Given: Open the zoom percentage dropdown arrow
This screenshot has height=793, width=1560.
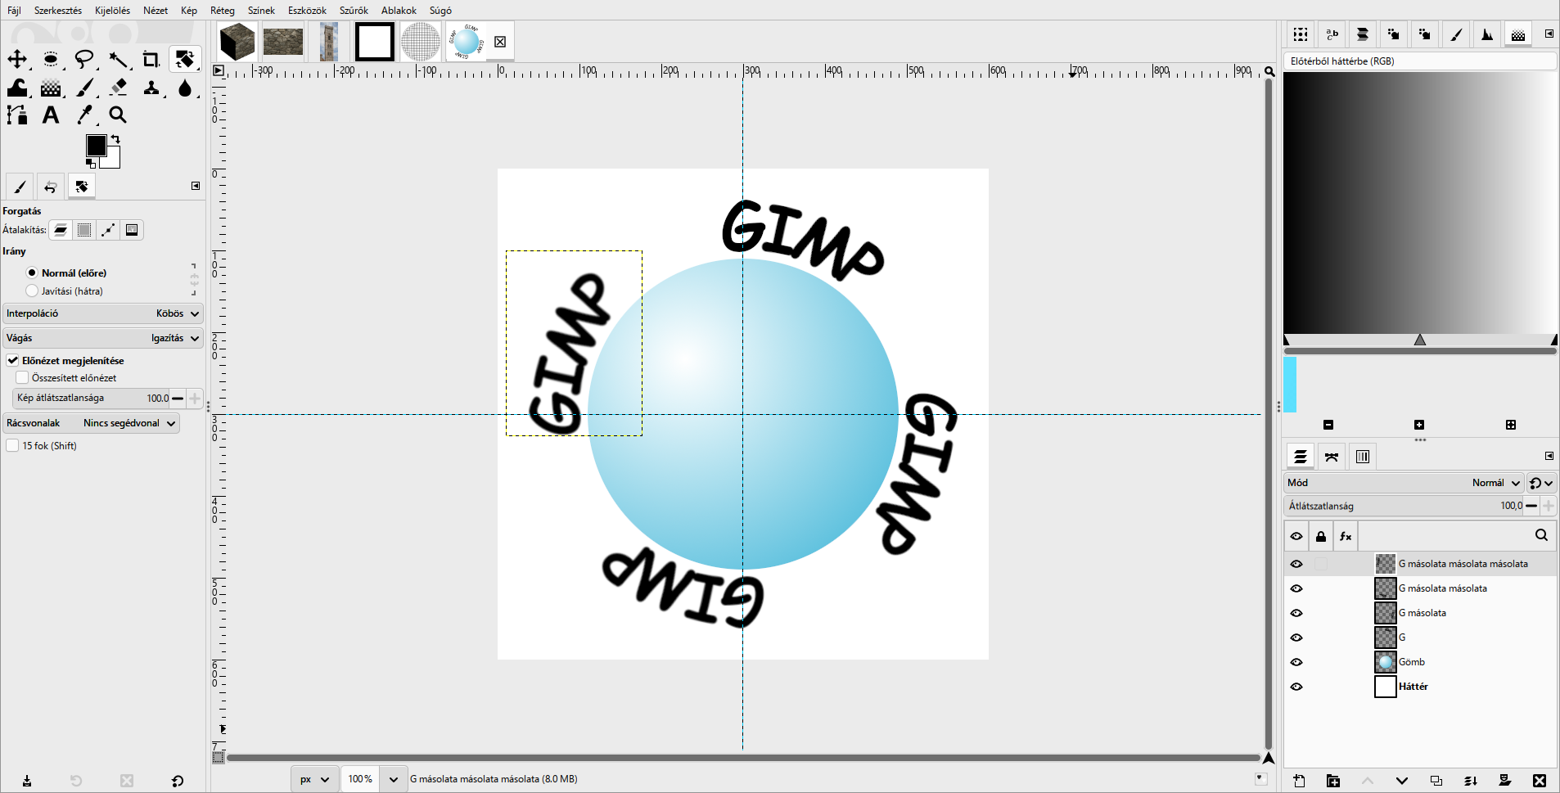Looking at the screenshot, I should 394,779.
